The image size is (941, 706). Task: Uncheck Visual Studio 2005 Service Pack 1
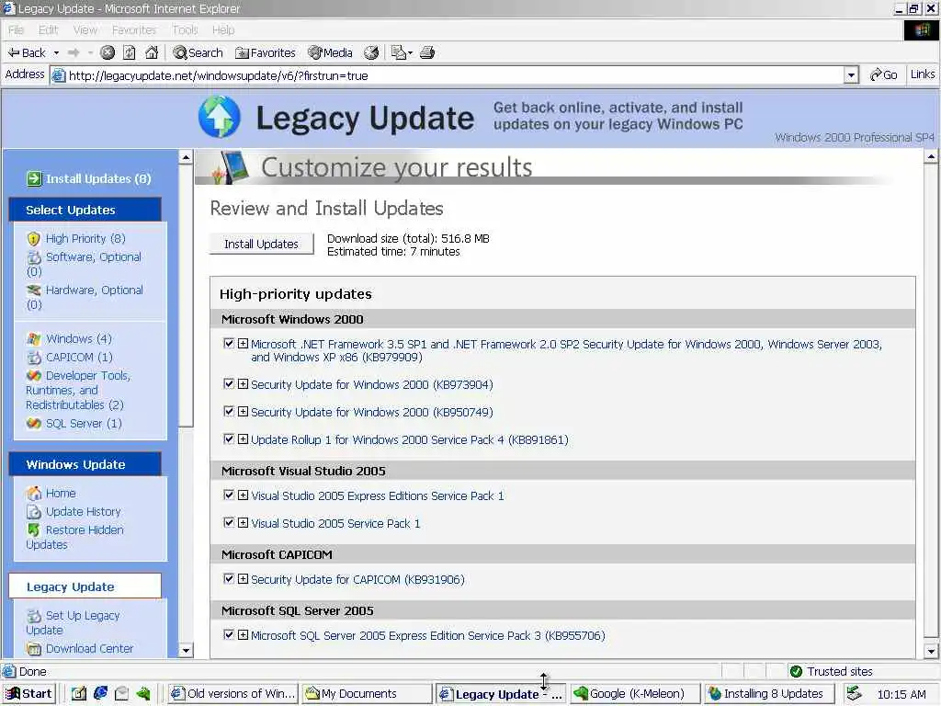tap(229, 522)
